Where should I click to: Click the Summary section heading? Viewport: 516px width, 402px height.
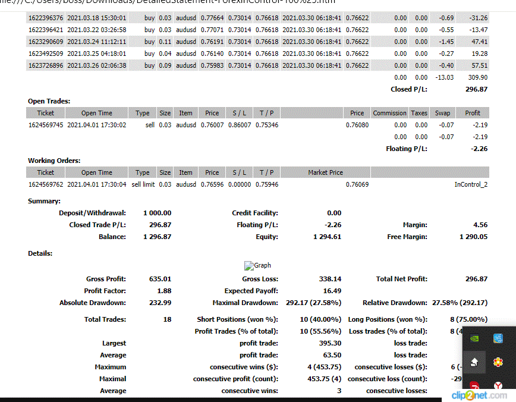pyautogui.click(x=44, y=201)
